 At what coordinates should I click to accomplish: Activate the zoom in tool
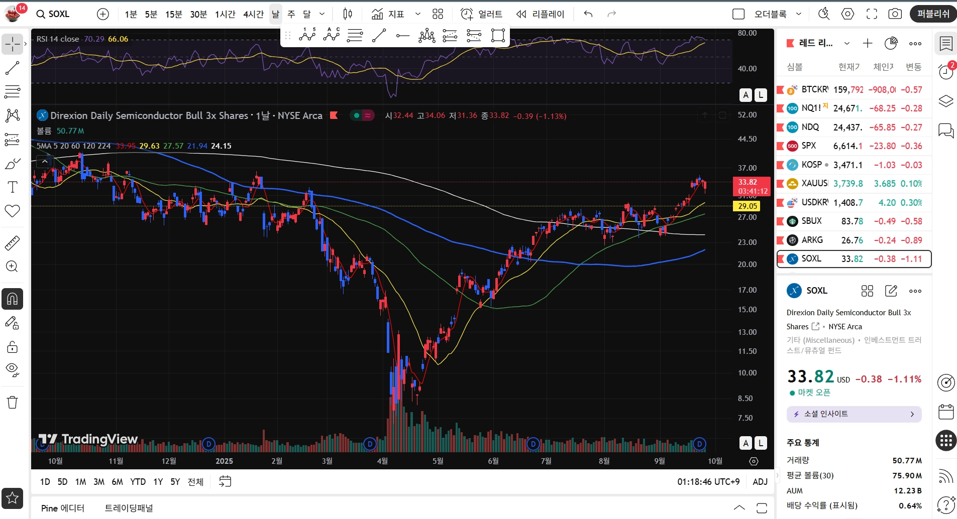13,267
